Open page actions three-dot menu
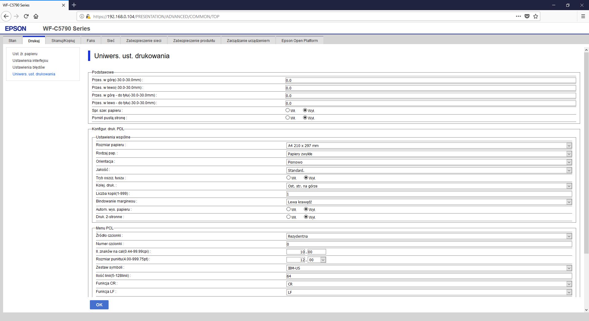Image resolution: width=589 pixels, height=321 pixels. tap(518, 16)
